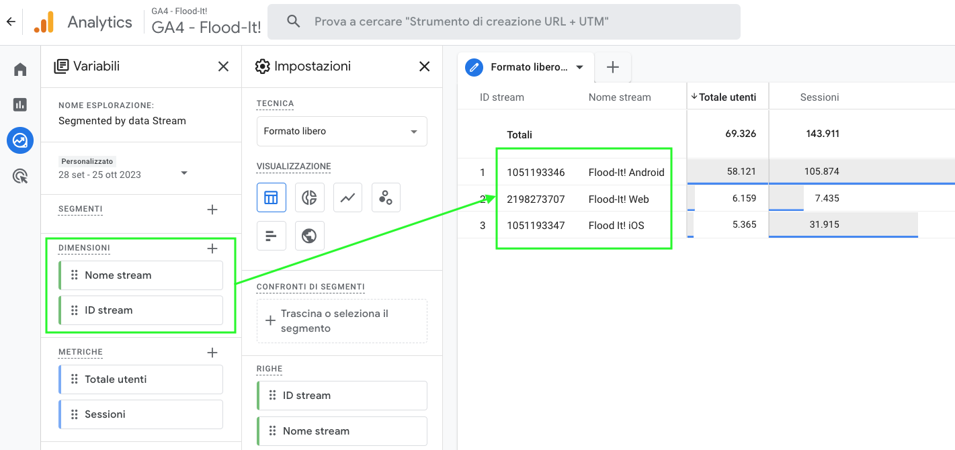Open Explore from the left navigation
955x450 pixels.
point(20,140)
